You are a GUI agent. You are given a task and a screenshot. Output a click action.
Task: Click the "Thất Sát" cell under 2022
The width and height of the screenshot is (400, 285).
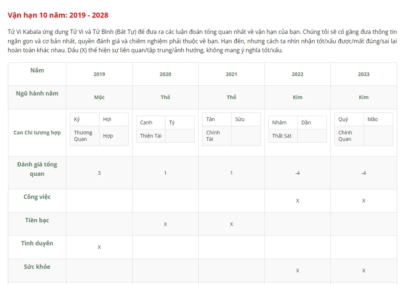(282, 136)
